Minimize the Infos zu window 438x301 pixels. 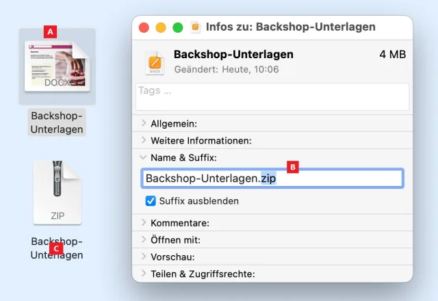click(161, 27)
